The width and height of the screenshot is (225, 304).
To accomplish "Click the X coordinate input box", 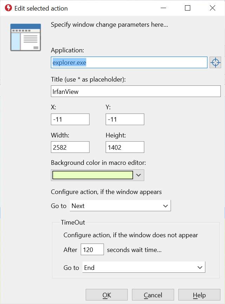I will click(x=70, y=119).
